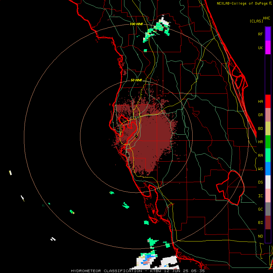Select the WS legend label
Image resolution: width=273 pixels, height=273 pixels.
point(260,169)
